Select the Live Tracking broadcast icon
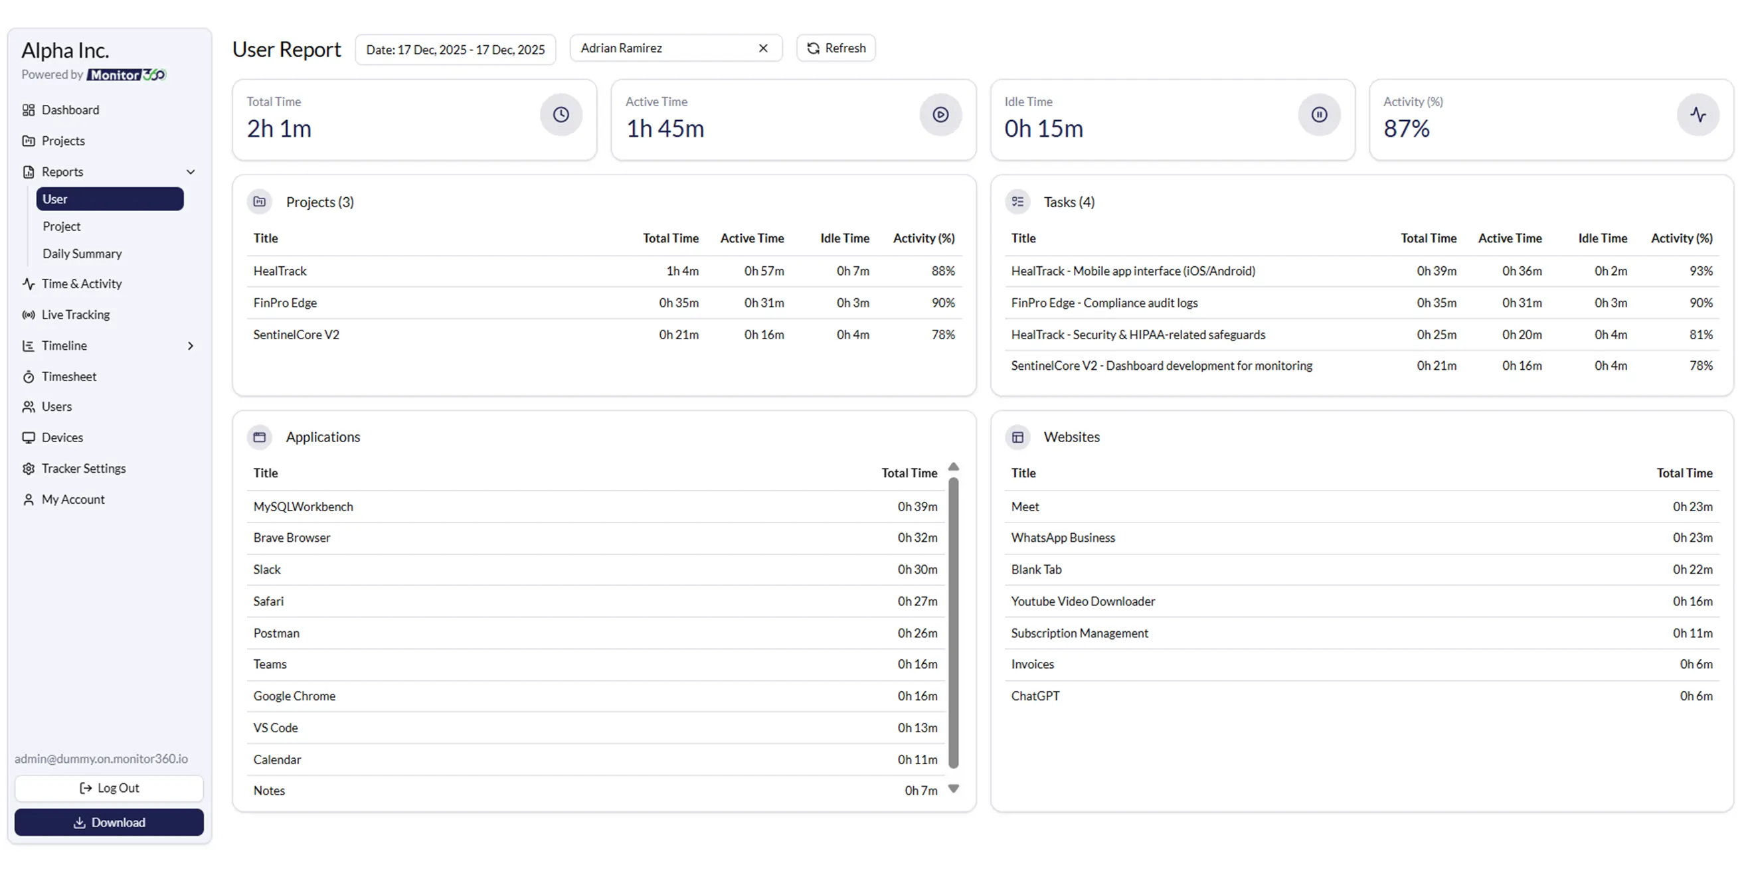Screen dimensions: 1748x871 coord(29,314)
